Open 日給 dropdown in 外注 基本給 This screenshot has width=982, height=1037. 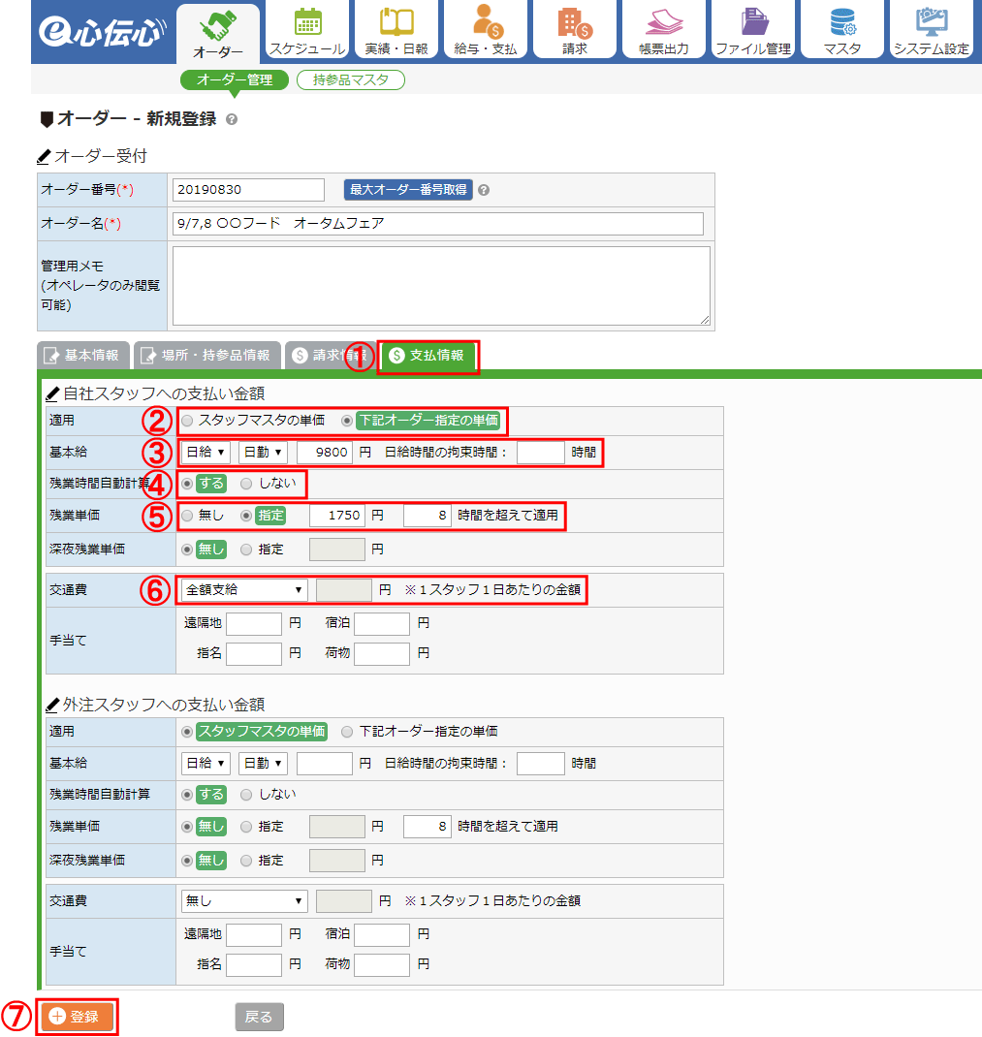[x=206, y=763]
